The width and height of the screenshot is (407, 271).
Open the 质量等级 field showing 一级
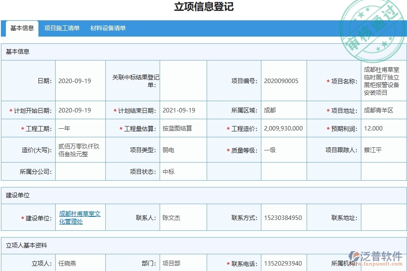268,150
